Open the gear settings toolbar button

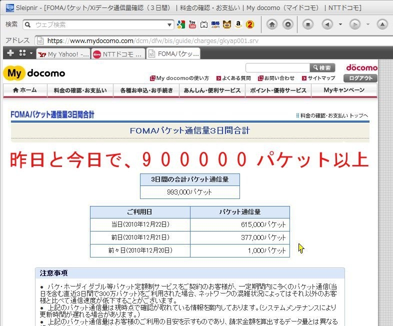point(288,24)
